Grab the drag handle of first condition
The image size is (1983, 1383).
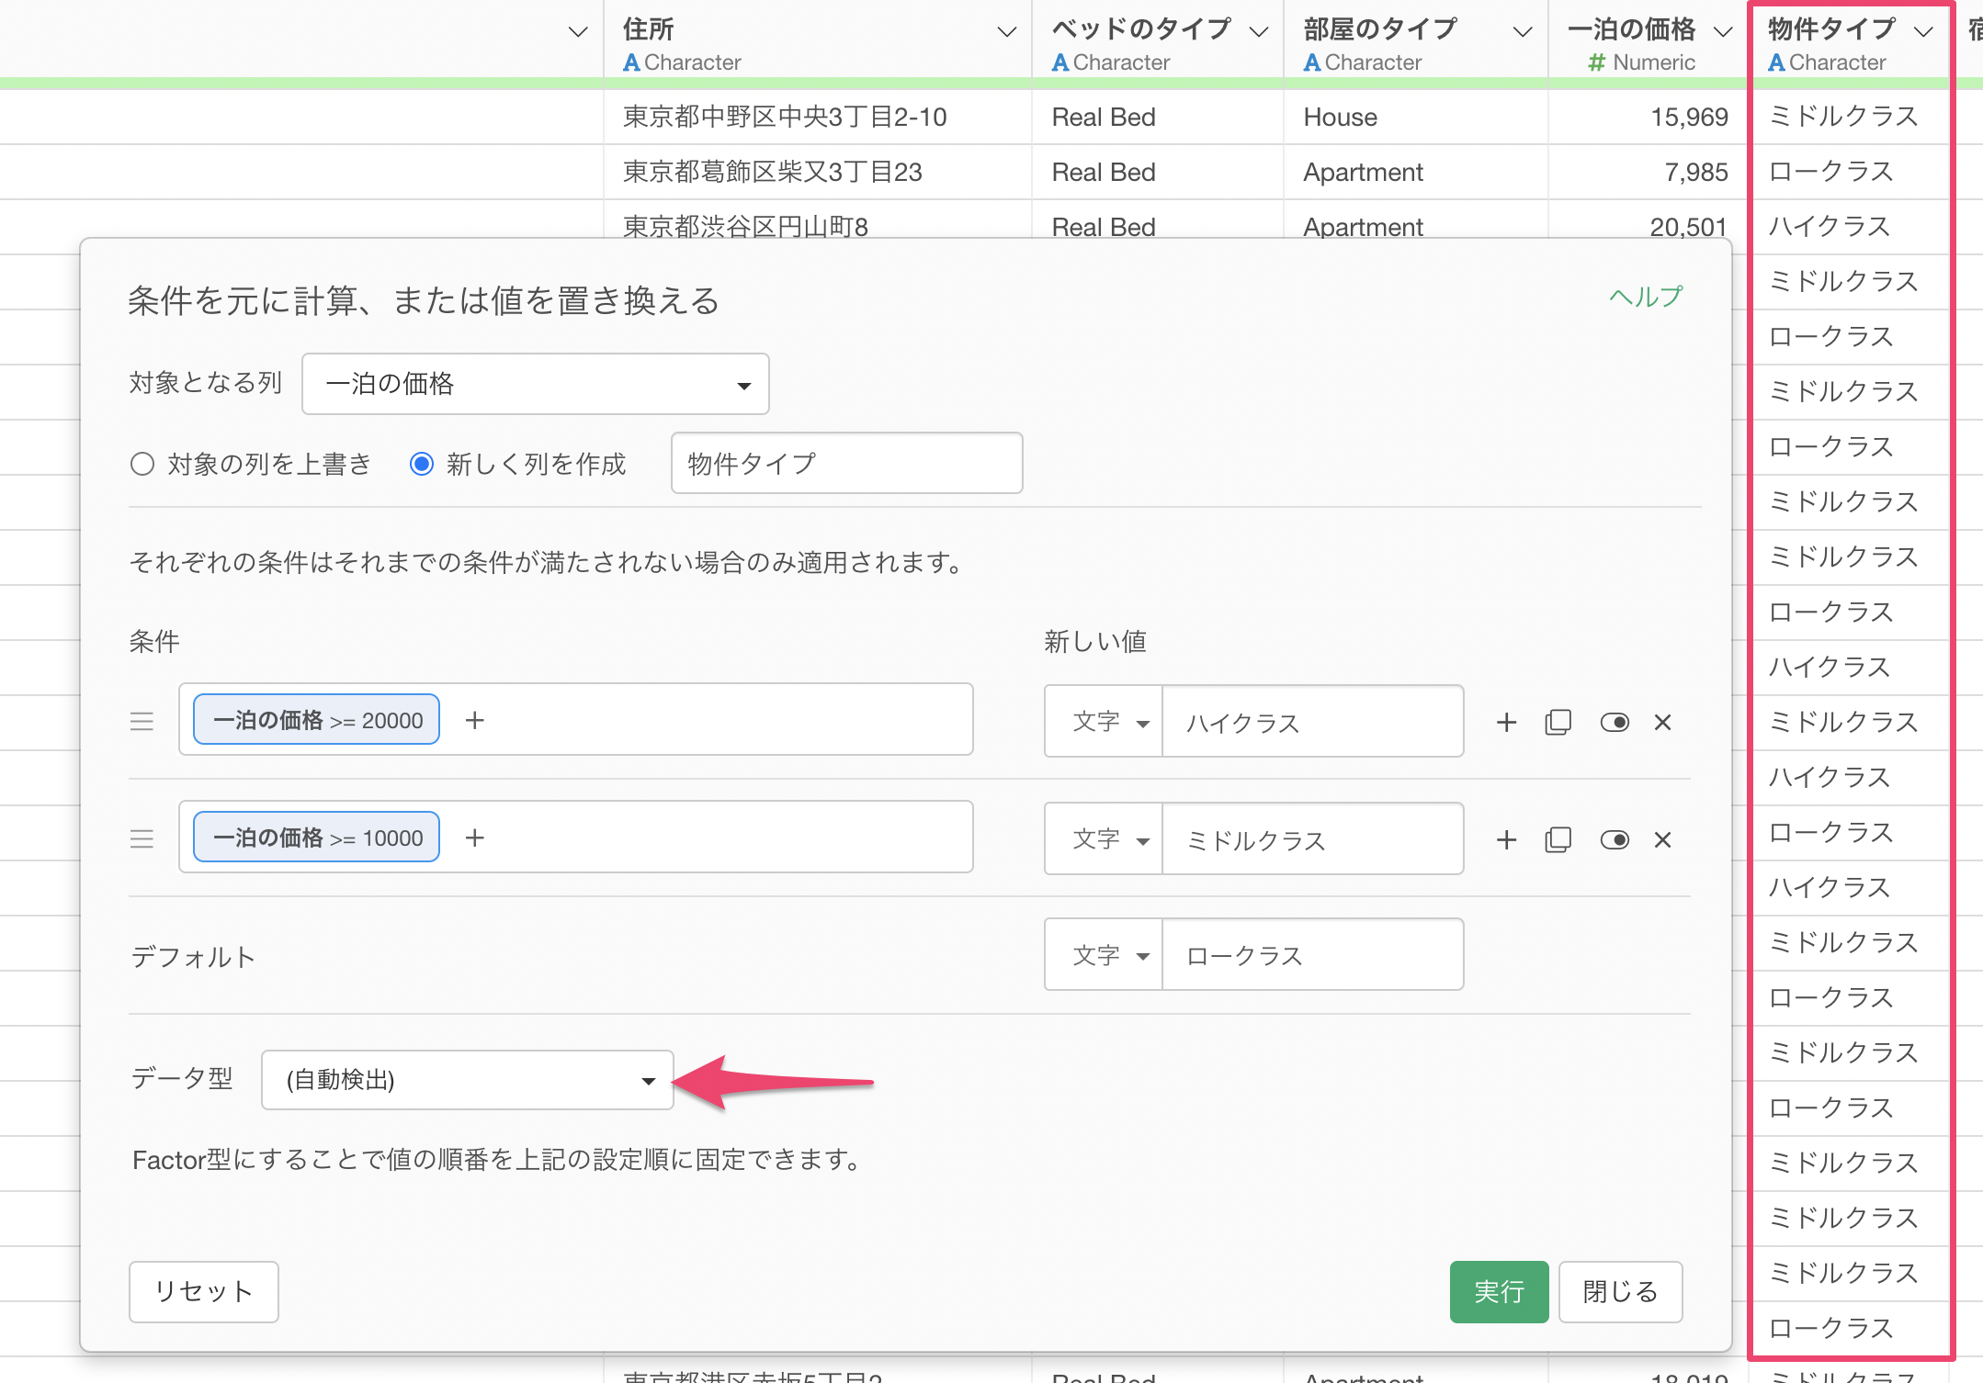pos(142,722)
